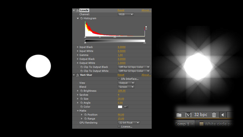Toggle the Levels fx effect icon
Image resolution: width=243 pixels, height=137 pixels.
78,10
